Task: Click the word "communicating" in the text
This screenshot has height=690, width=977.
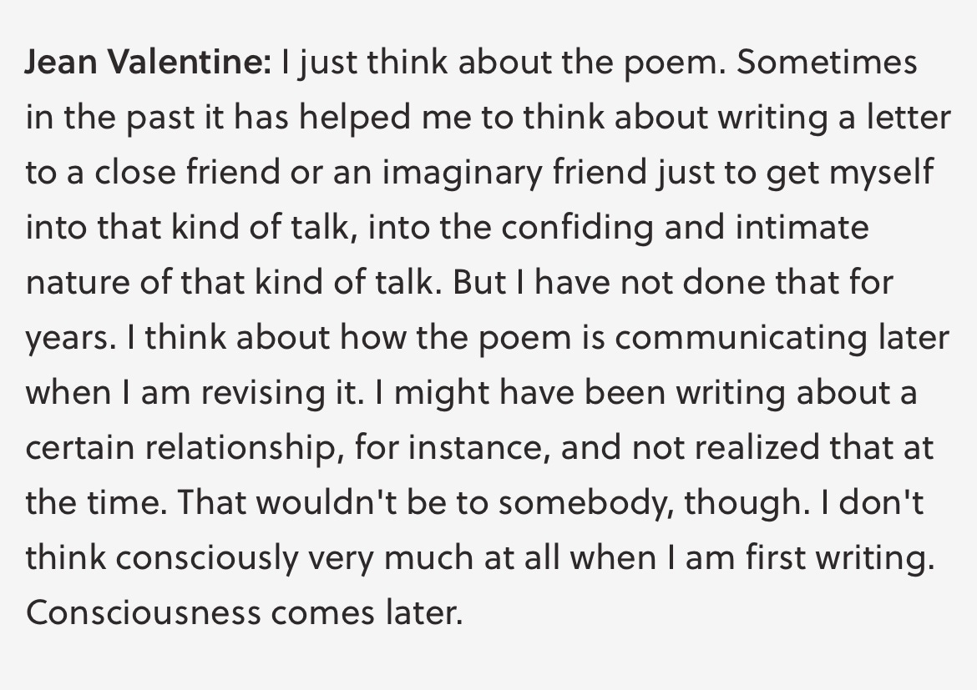Action: [x=741, y=338]
